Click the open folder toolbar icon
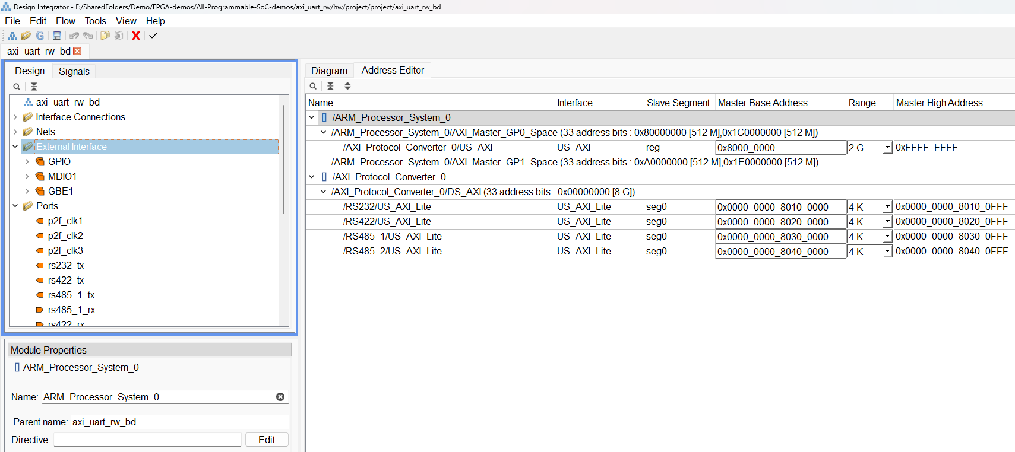Viewport: 1015px width, 452px height. pos(26,36)
